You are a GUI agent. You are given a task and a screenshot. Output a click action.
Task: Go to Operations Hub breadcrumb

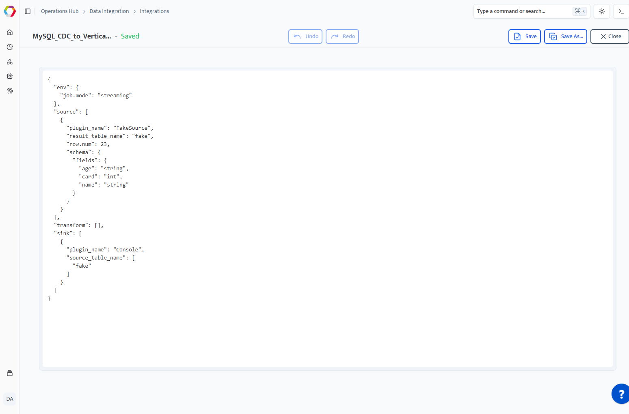tap(60, 11)
